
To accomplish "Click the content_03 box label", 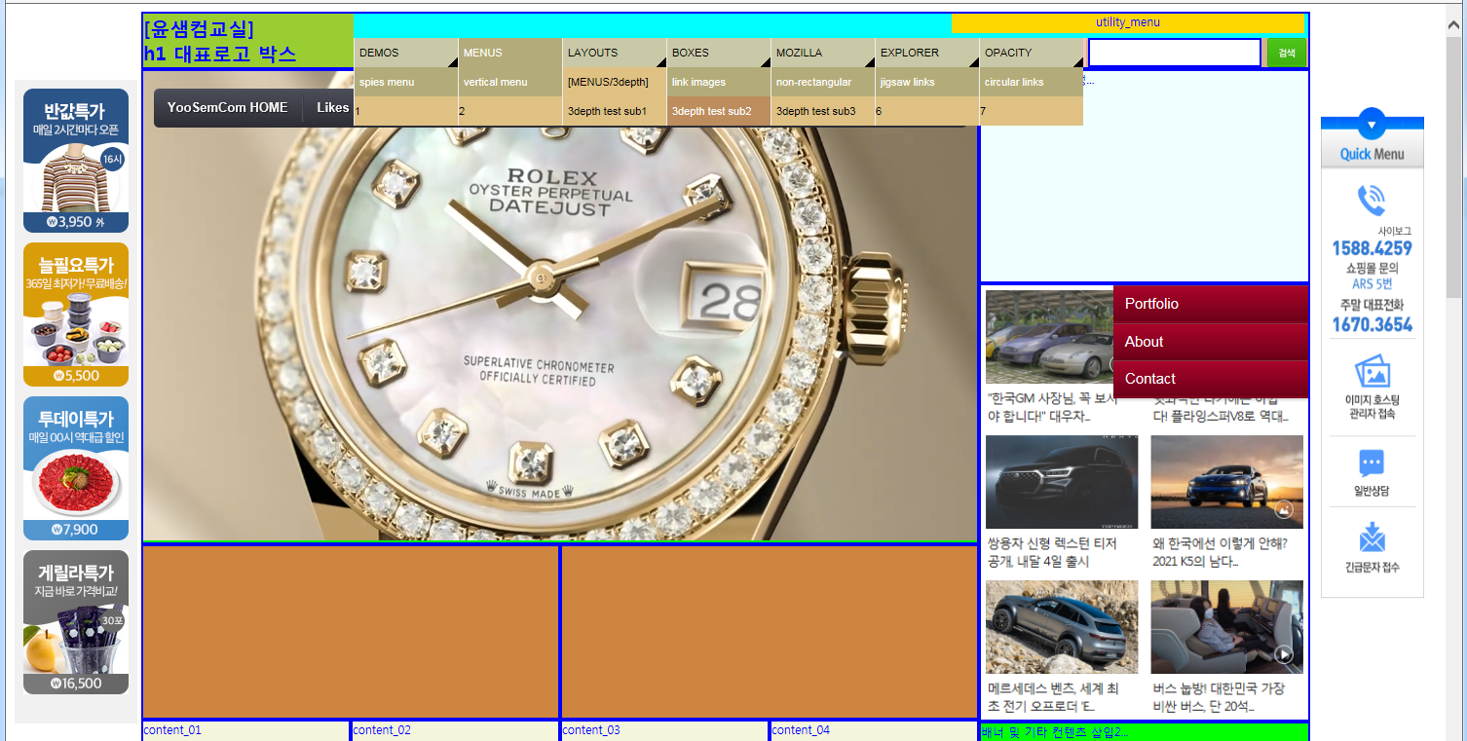I will [591, 730].
